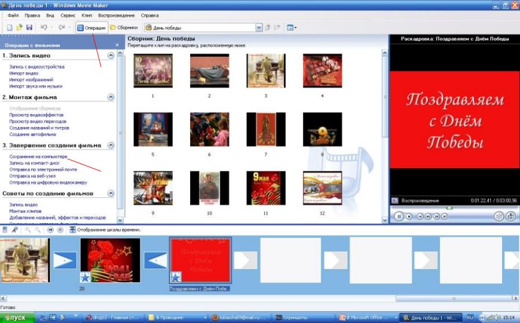This screenshot has width=520, height=323.
Task: Toggle the Сборники collections pane button
Action: click(x=124, y=28)
